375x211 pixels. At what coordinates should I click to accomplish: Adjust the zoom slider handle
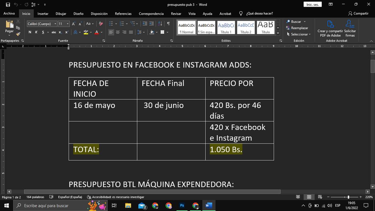tap(348, 197)
